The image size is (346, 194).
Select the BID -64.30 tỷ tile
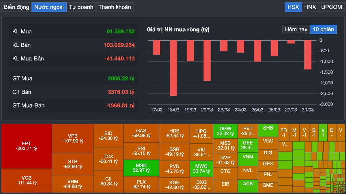108,136
